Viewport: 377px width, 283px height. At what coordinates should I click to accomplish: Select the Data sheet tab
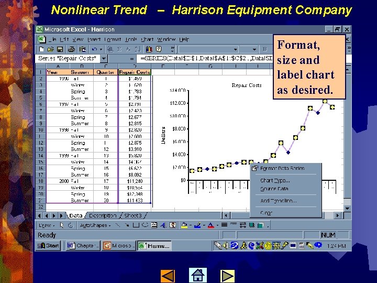tap(76, 215)
